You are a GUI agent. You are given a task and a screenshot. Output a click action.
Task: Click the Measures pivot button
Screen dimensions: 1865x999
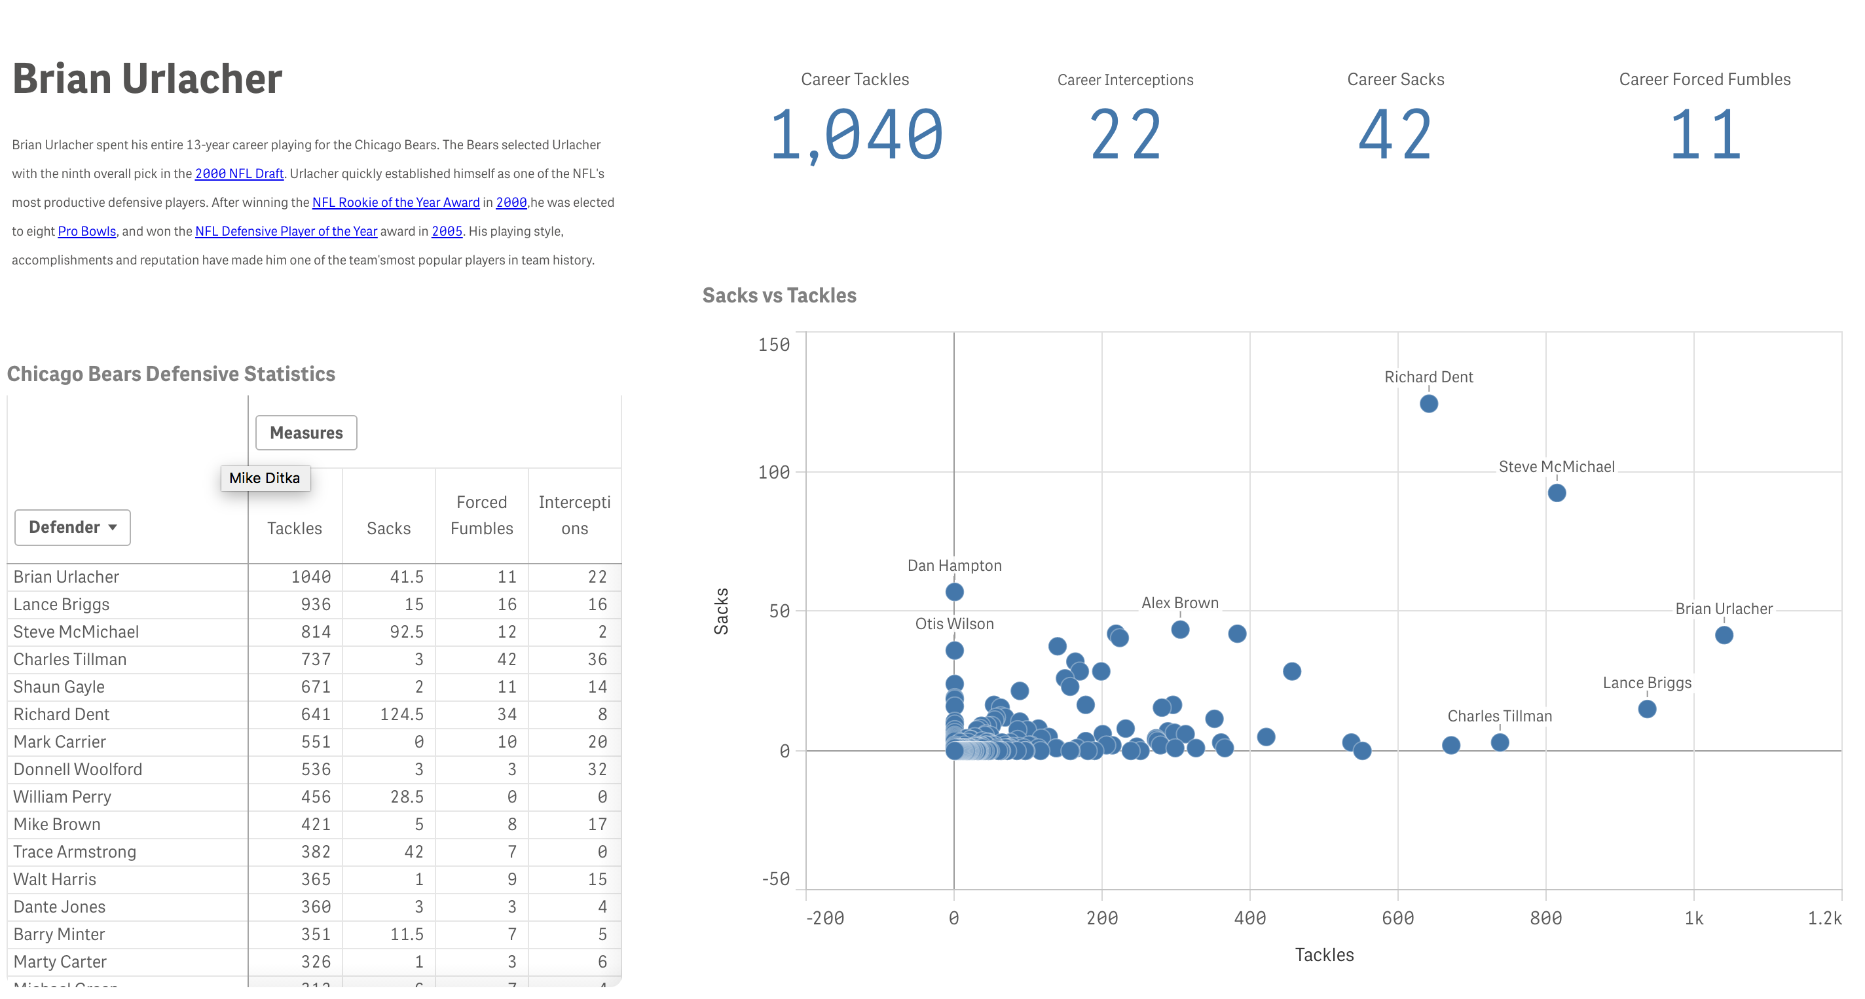coord(306,432)
